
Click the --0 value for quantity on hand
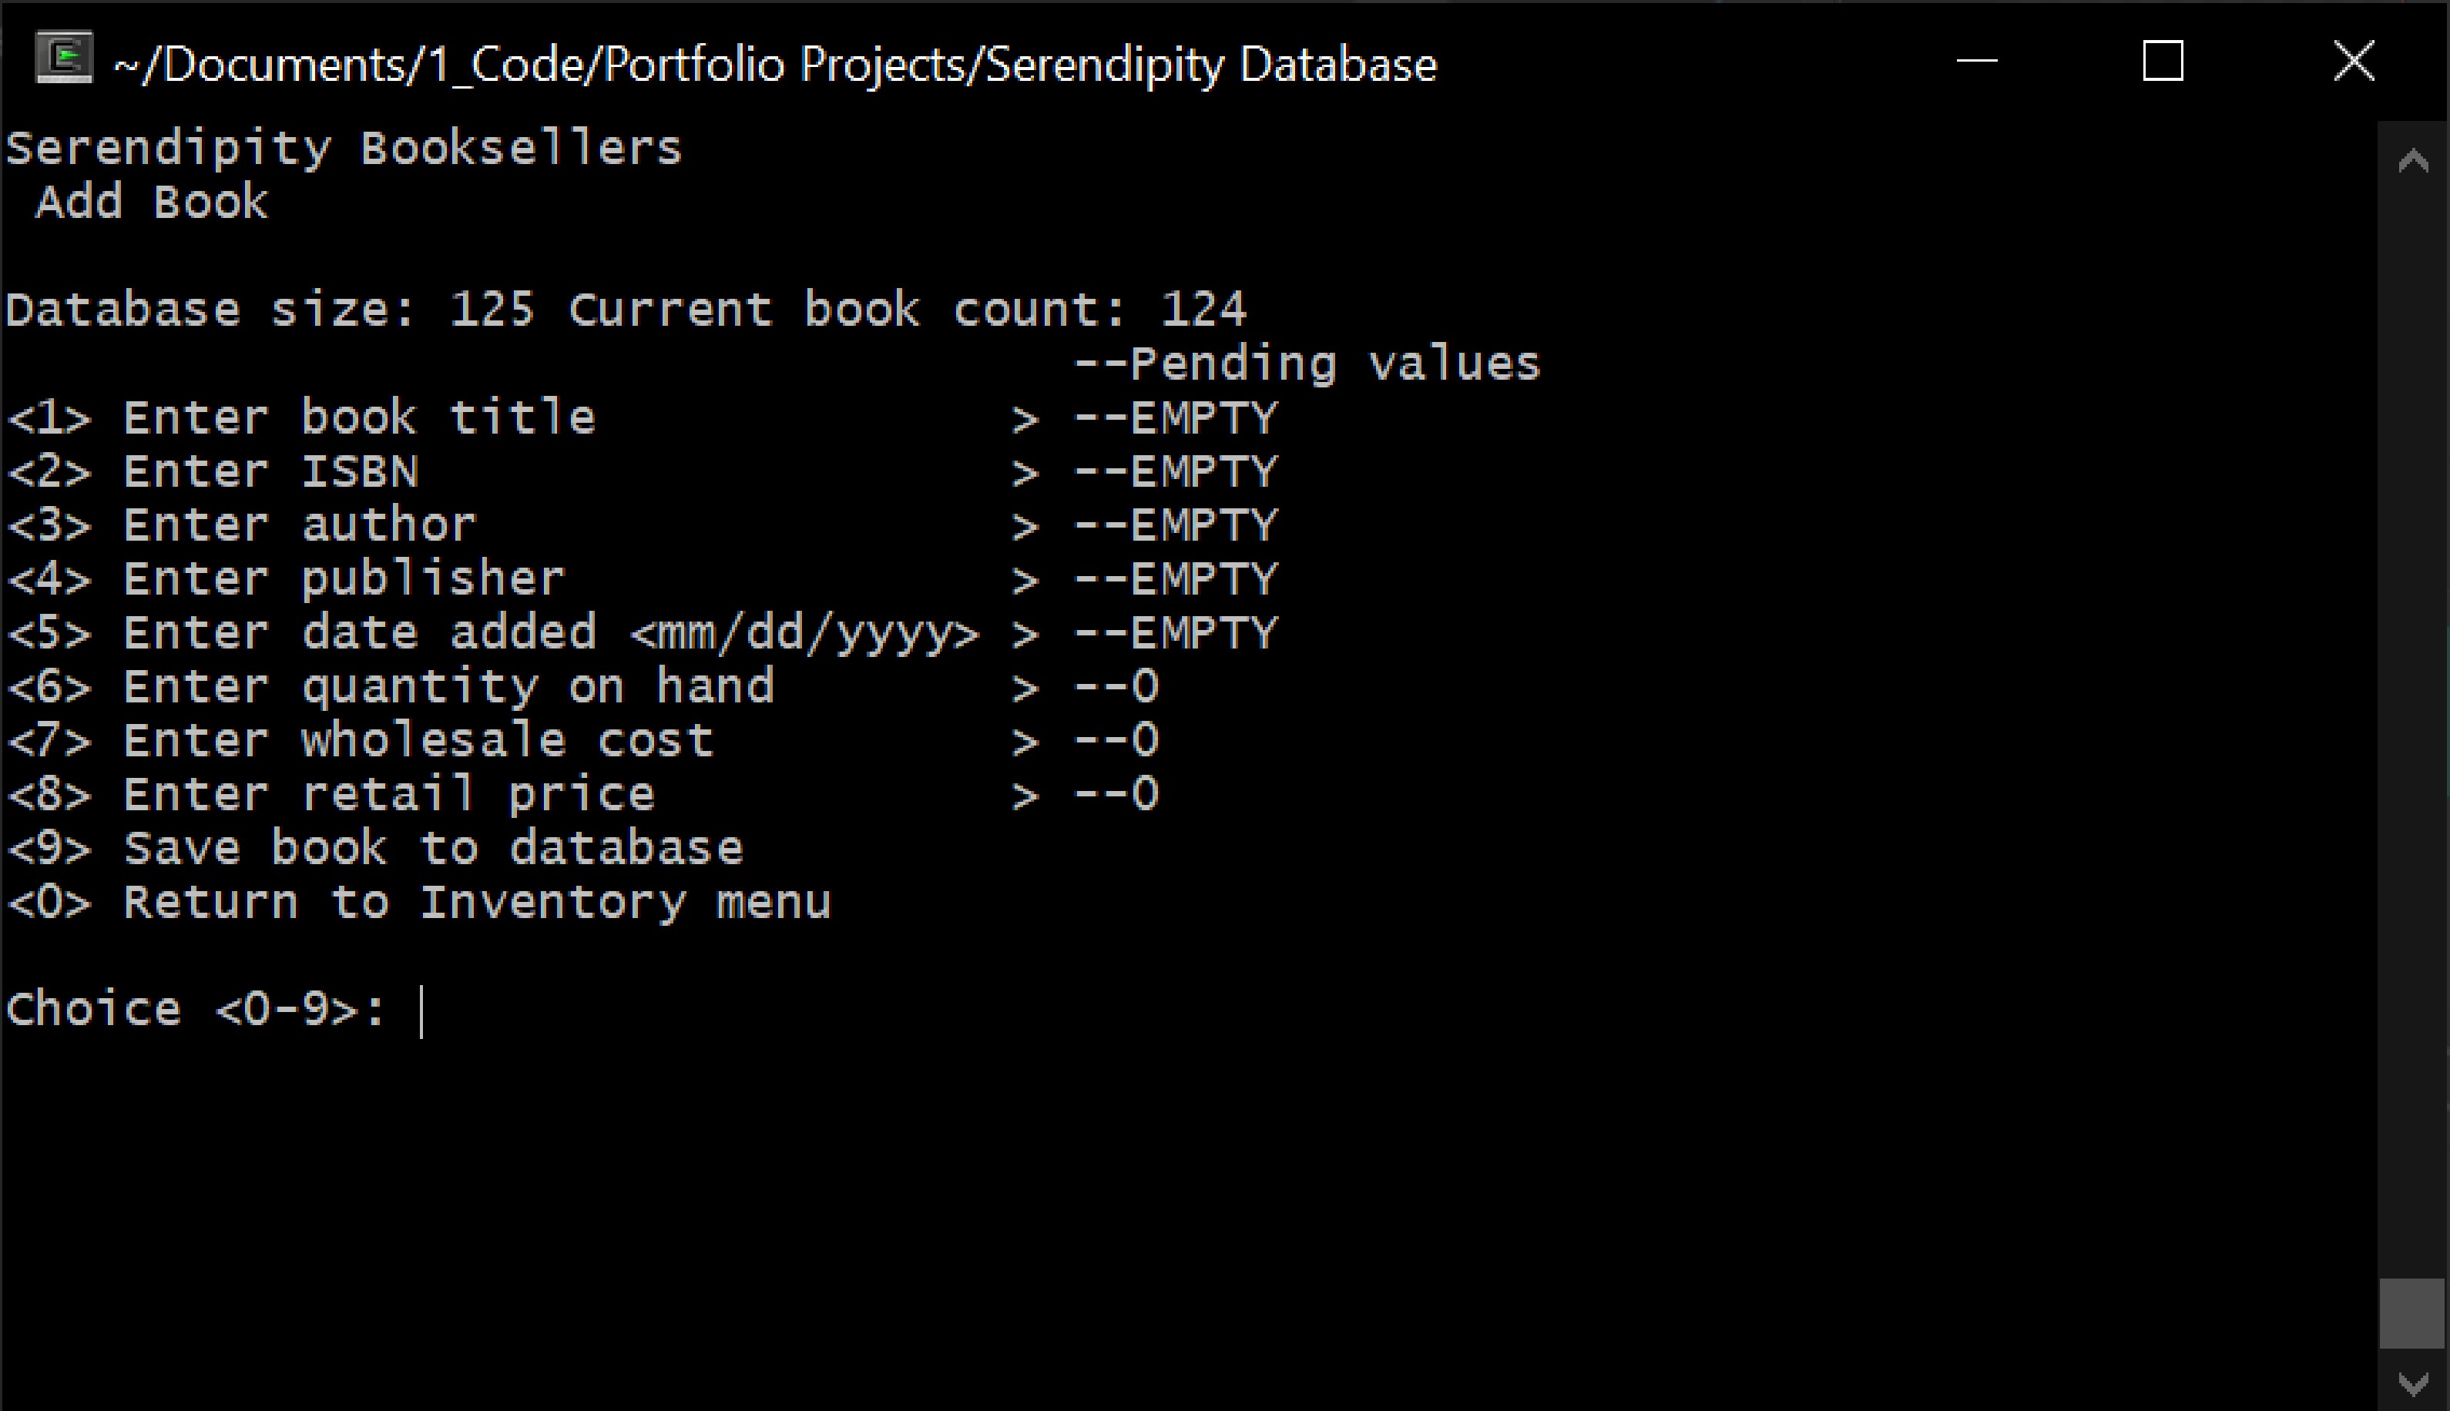tap(1116, 687)
